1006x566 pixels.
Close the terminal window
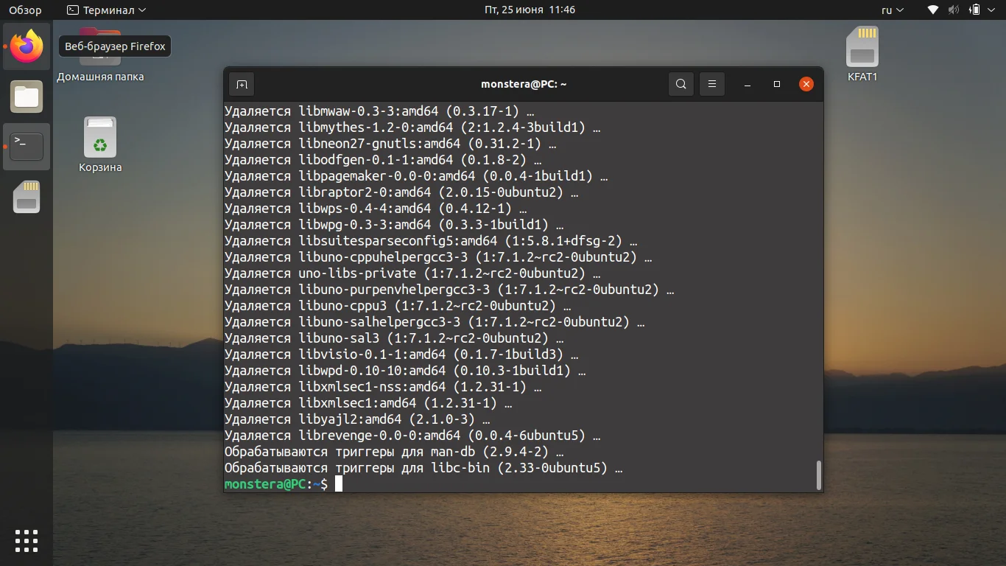pos(806,84)
